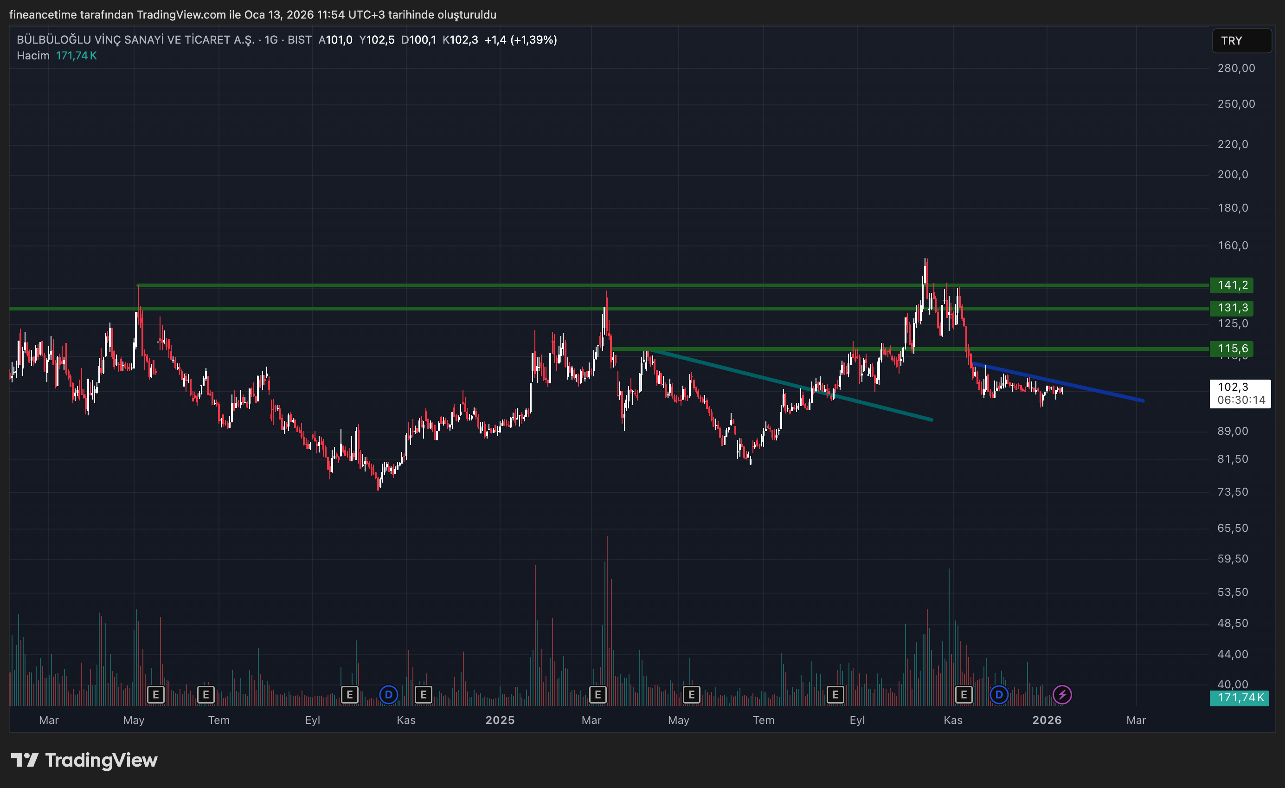Select the blue descending trendline
The height and width of the screenshot is (788, 1285).
pyautogui.click(x=1095, y=390)
